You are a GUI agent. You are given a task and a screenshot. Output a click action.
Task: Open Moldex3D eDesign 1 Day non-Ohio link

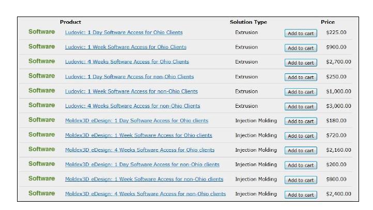142,165
